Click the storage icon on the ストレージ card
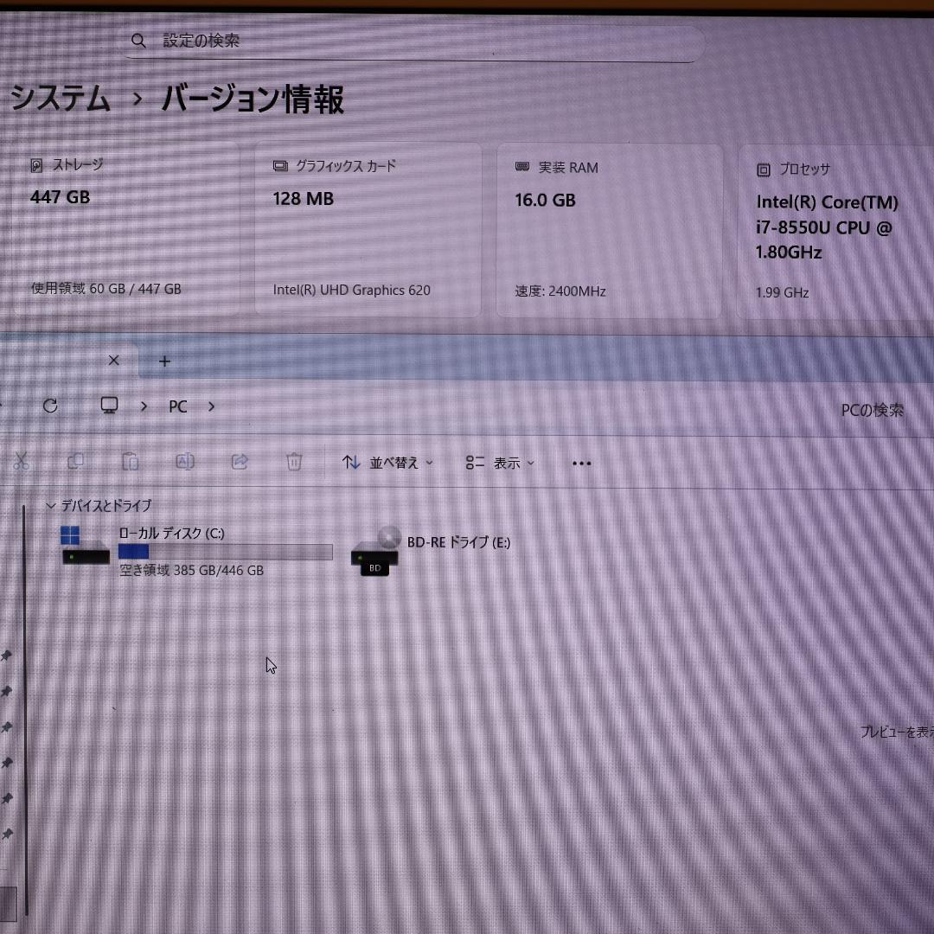The height and width of the screenshot is (934, 934). pos(35,164)
